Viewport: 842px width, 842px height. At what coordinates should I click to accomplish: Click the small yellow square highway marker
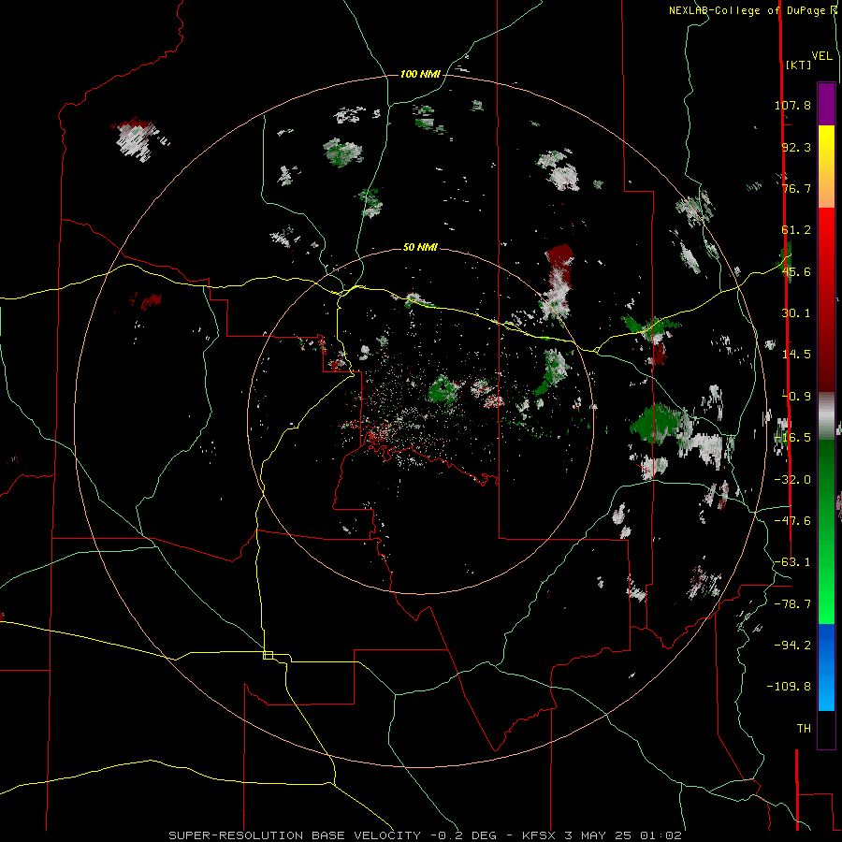point(268,655)
